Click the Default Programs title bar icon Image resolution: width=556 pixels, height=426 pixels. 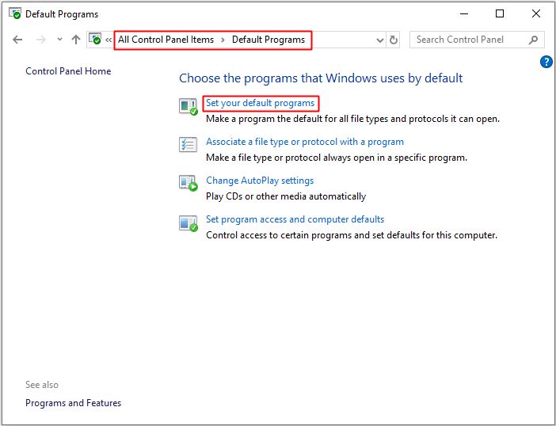(15, 13)
